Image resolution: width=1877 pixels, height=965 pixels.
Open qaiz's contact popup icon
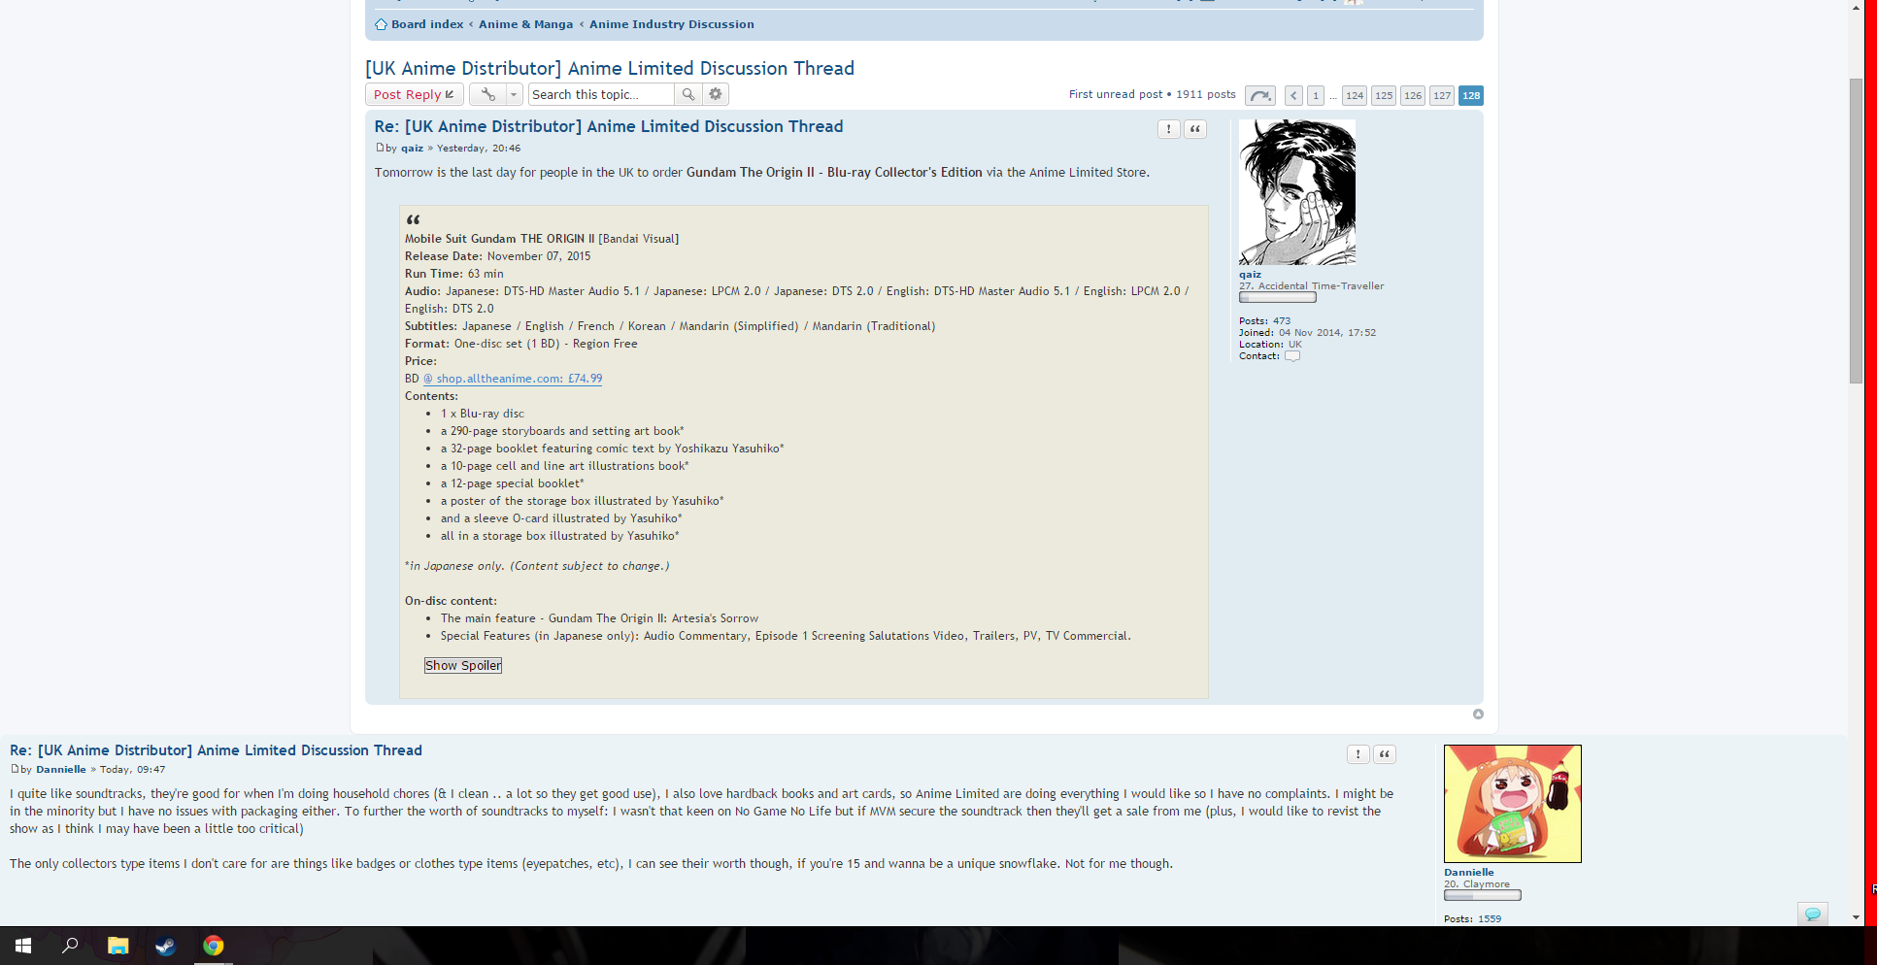[1291, 356]
